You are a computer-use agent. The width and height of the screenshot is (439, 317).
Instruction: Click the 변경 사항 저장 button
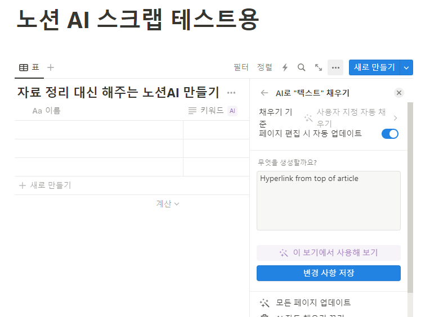click(329, 273)
